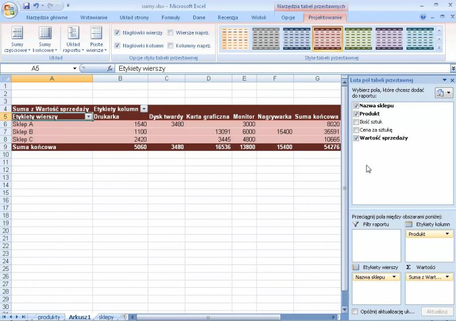Select the orange pivot table style swatch
The image size is (456, 321).
pos(235,38)
